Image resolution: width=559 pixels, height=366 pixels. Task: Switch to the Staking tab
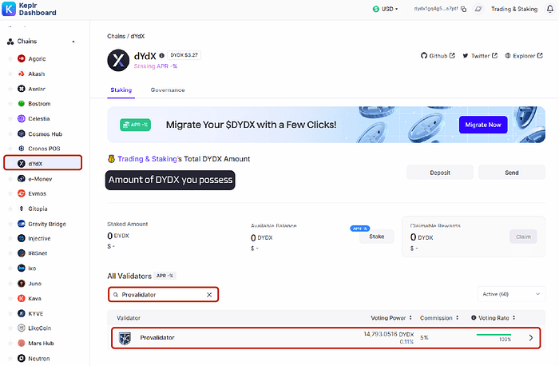(x=121, y=90)
